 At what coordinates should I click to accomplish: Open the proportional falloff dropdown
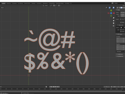[61, 5]
